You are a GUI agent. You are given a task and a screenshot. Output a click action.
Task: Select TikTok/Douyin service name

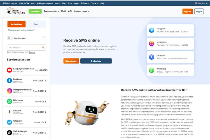(x=20, y=131)
